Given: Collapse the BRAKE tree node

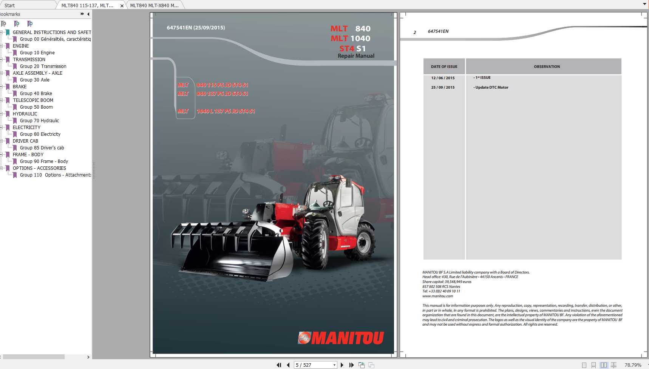Looking at the screenshot, I should click(1, 87).
